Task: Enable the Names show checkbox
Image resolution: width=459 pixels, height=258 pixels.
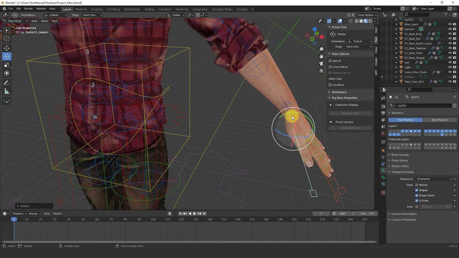Action: 417,185
